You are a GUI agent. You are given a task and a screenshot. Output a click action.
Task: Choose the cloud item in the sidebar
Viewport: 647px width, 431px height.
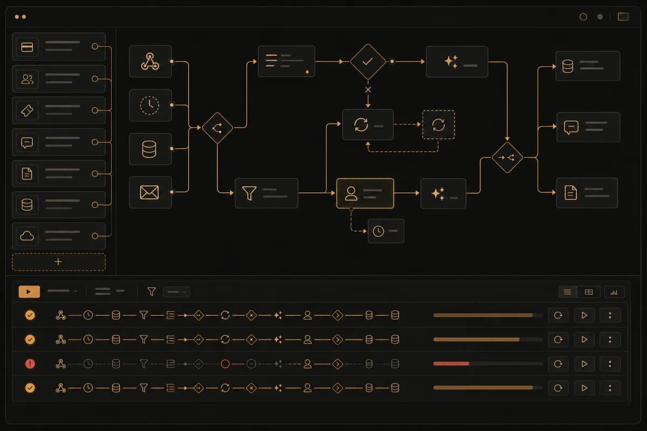[x=59, y=236]
